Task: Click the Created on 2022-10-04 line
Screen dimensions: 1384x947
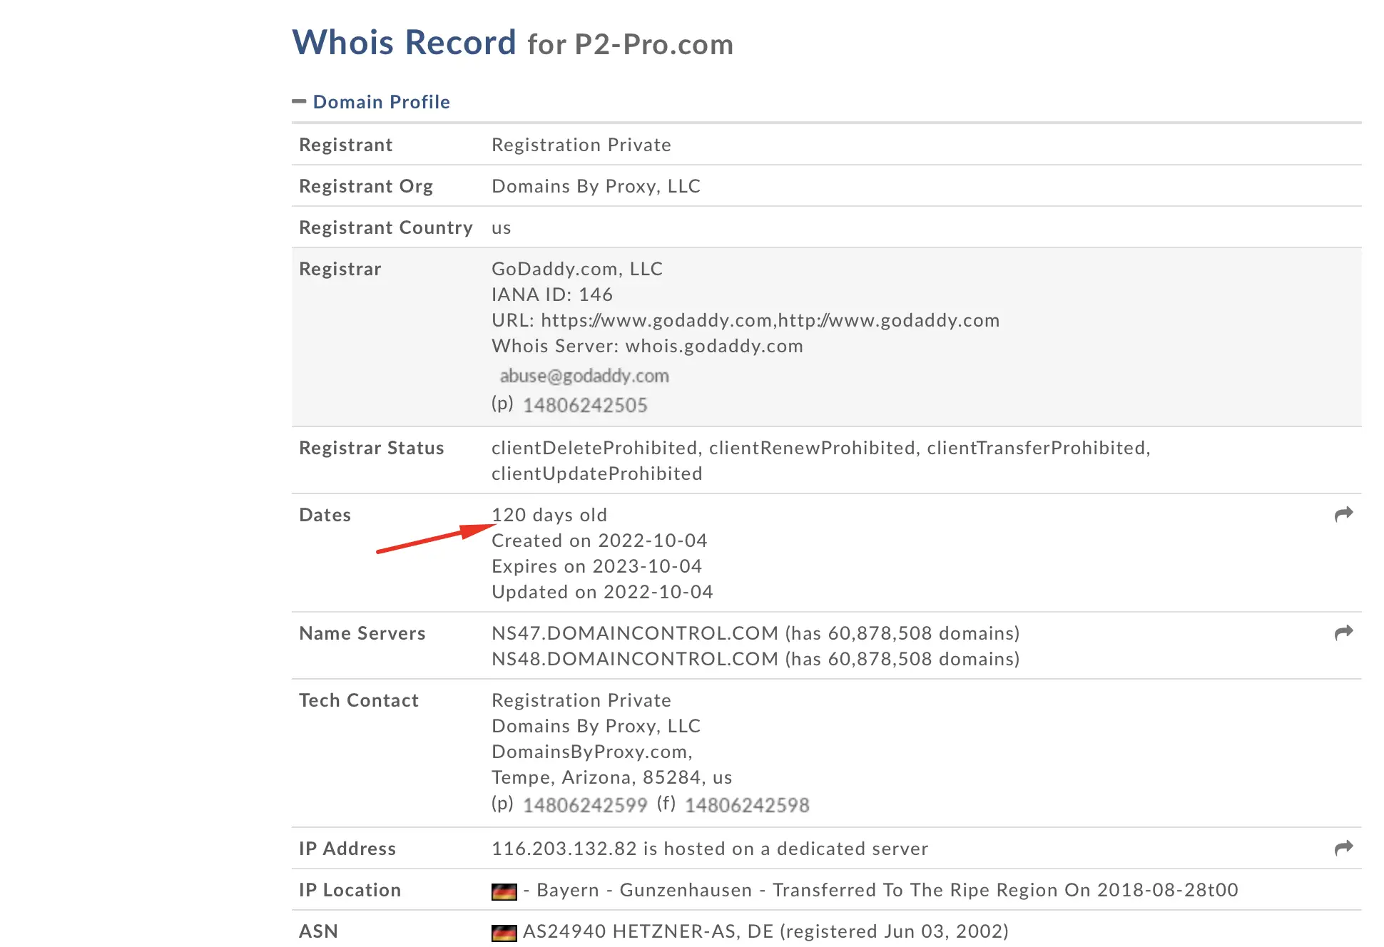Action: pos(599,541)
